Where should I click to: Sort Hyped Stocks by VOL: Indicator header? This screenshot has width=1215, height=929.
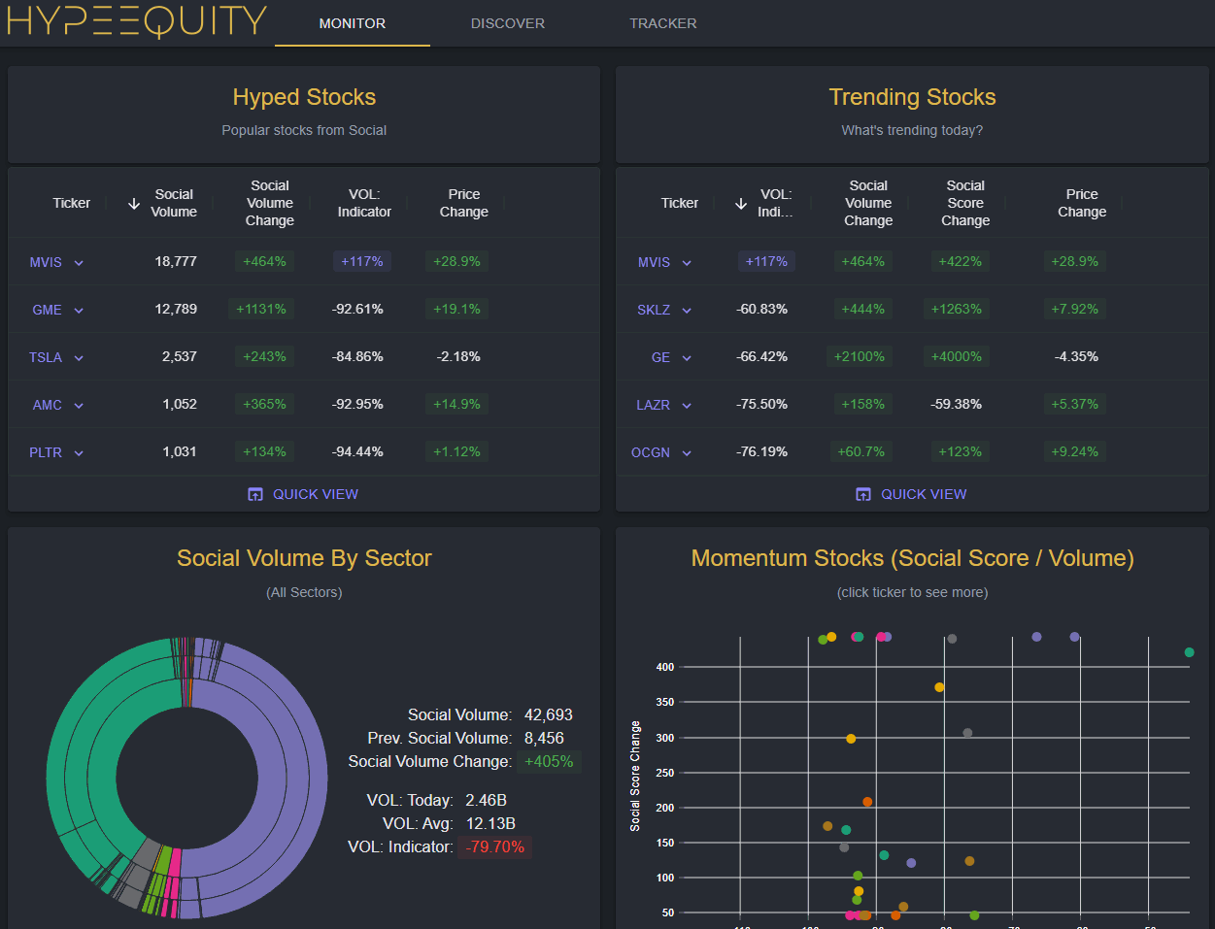[364, 203]
